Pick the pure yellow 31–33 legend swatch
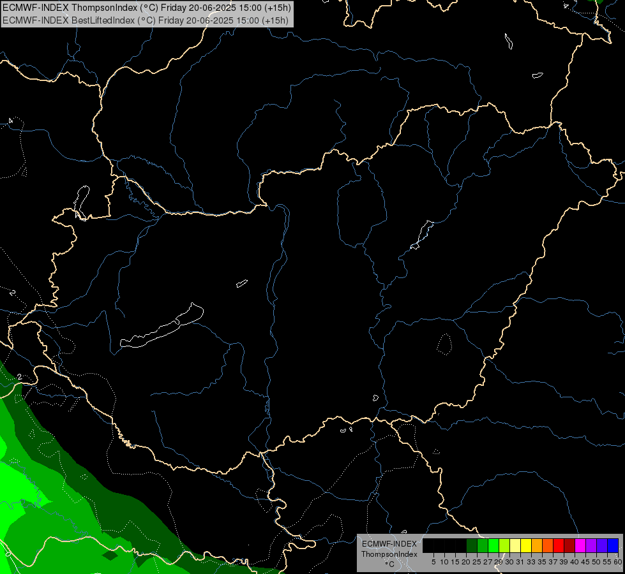Image resolution: width=625 pixels, height=574 pixels. tap(526, 545)
